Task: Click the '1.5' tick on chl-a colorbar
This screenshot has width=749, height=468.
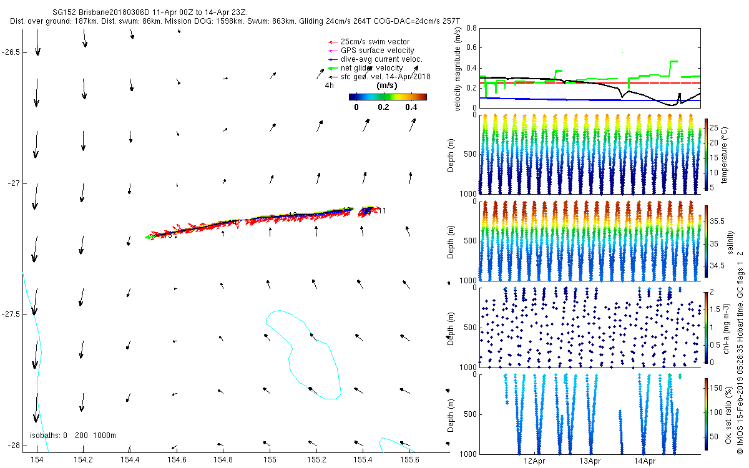Action: [x=717, y=309]
